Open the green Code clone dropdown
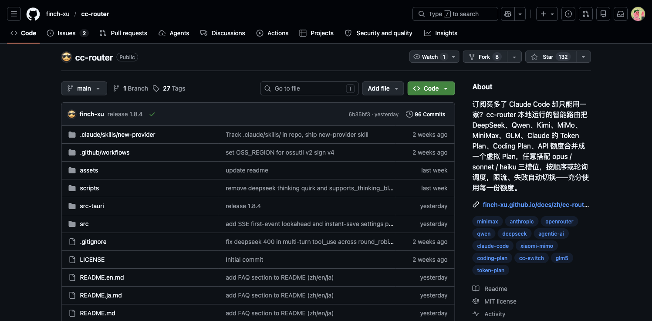Viewport: 652px width, 321px height. click(x=431, y=88)
